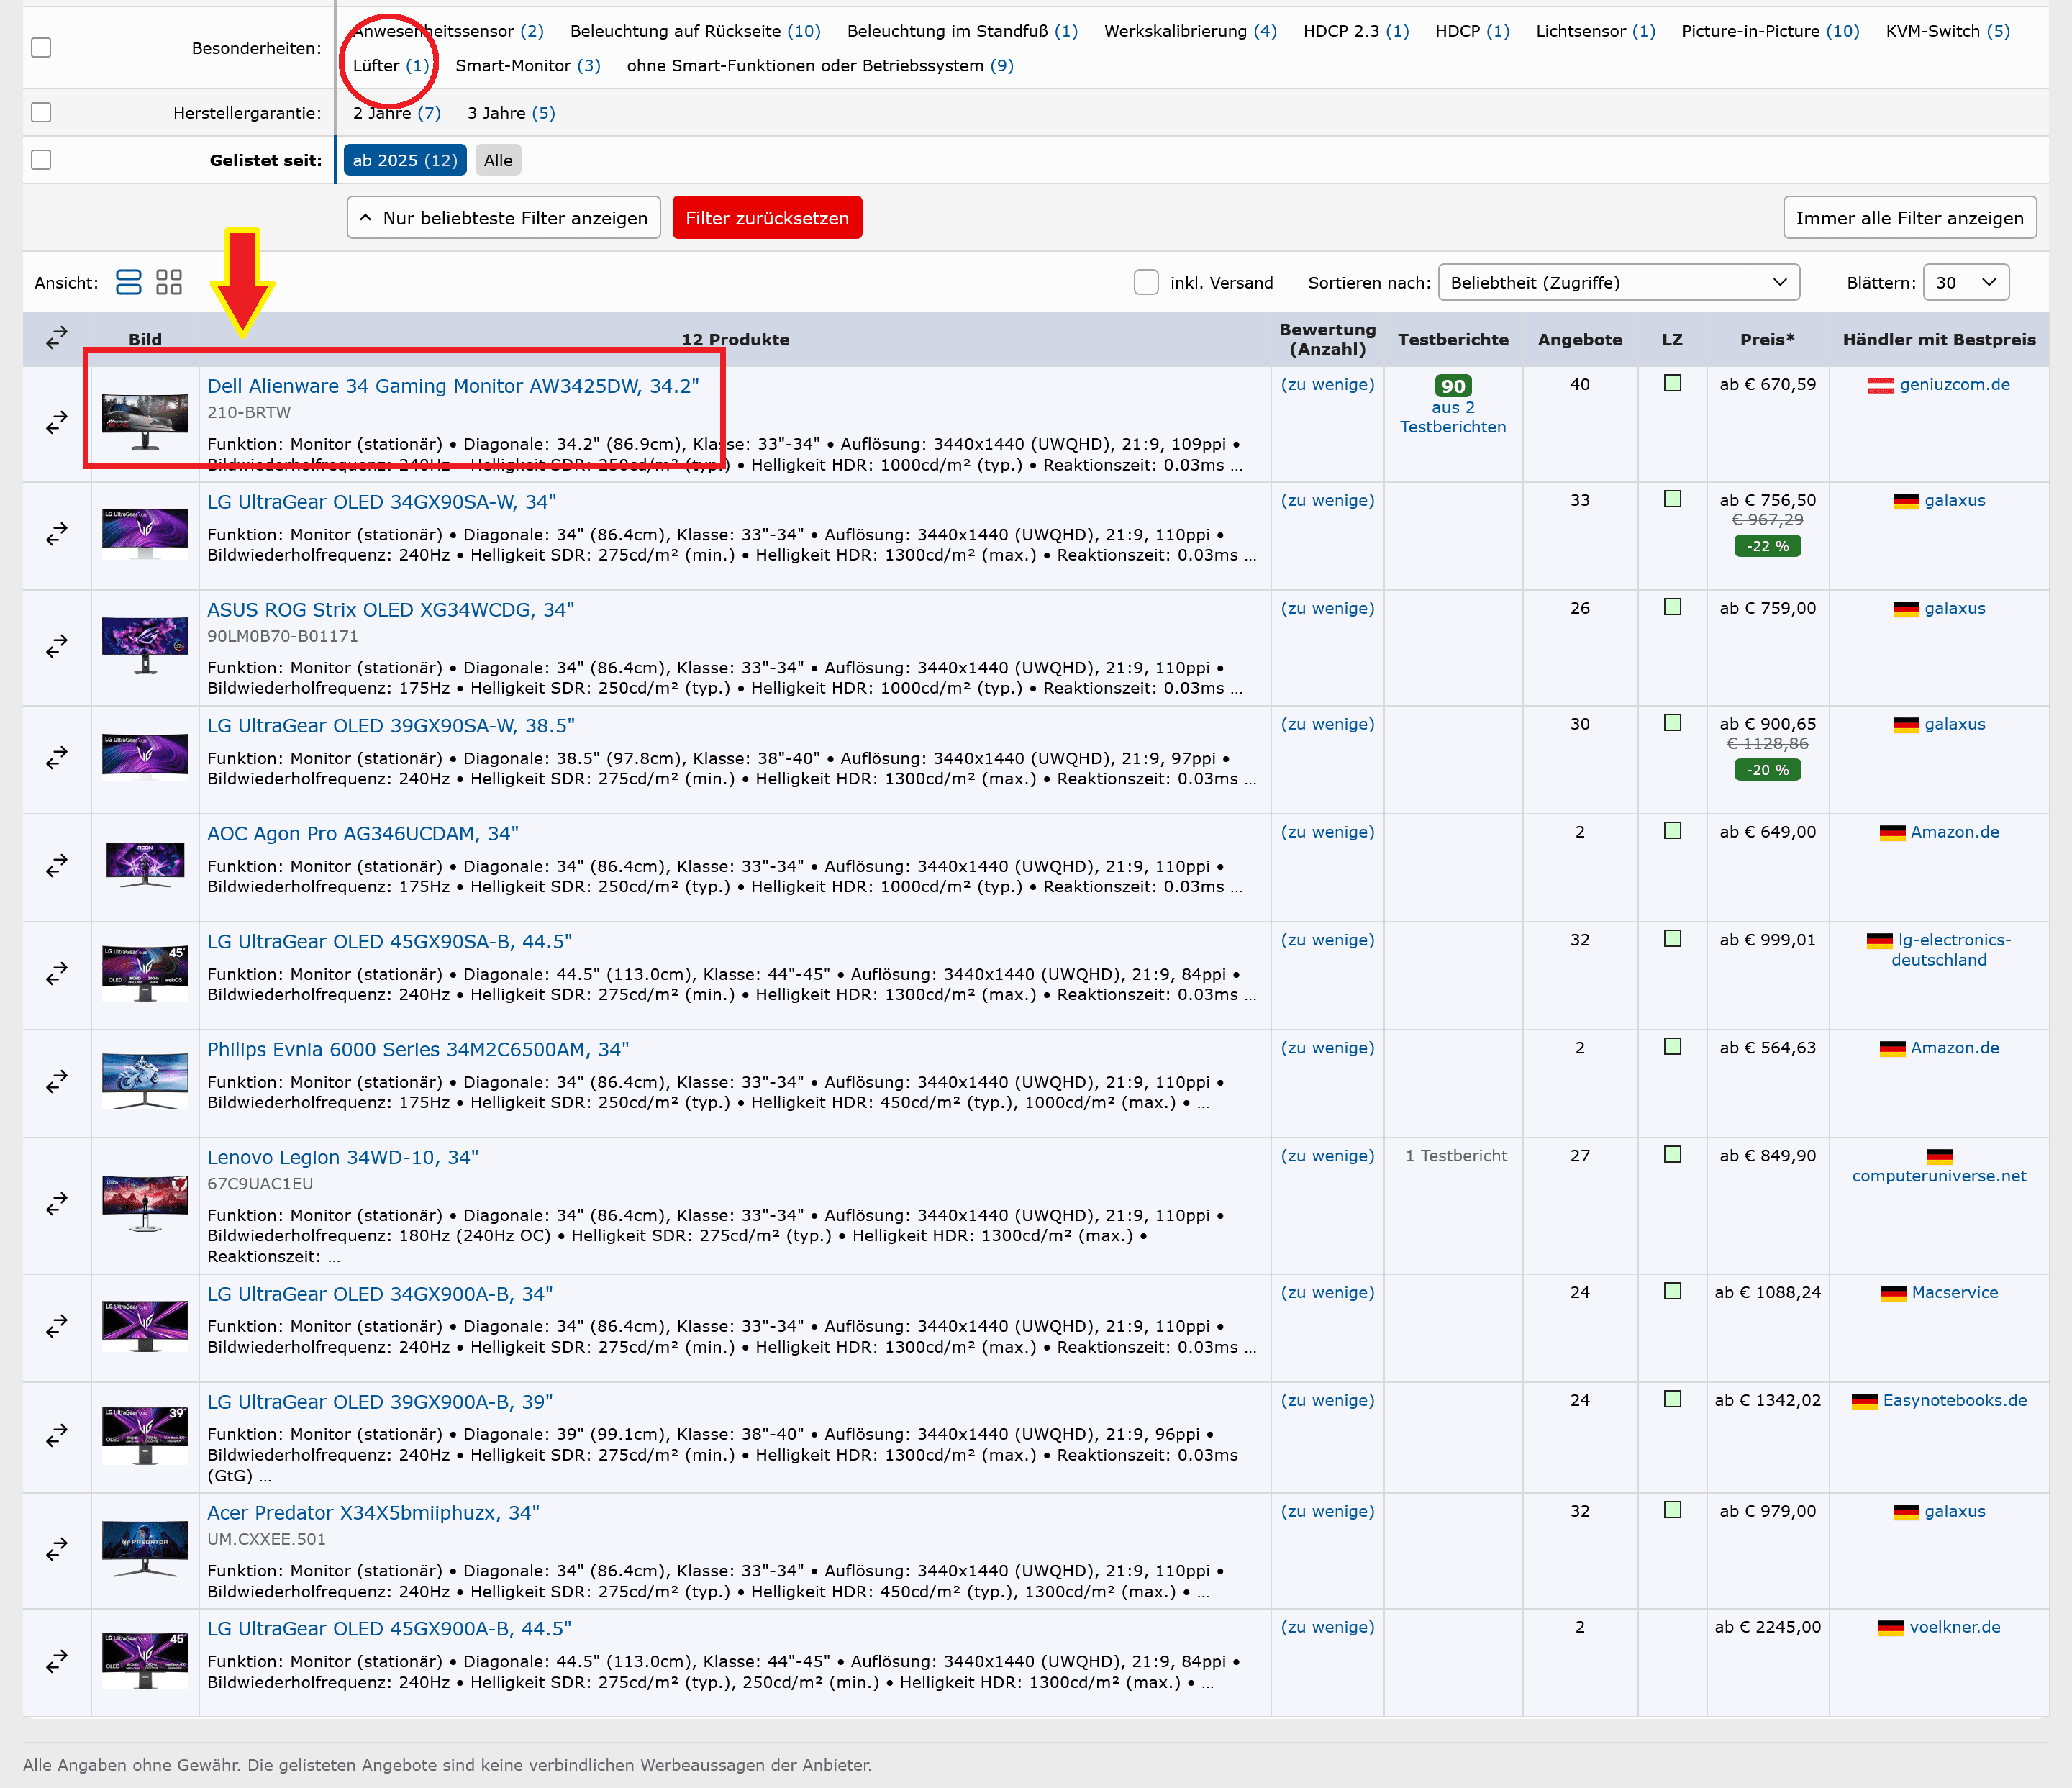
Task: Select the ab 2025 filter option
Action: tap(404, 160)
